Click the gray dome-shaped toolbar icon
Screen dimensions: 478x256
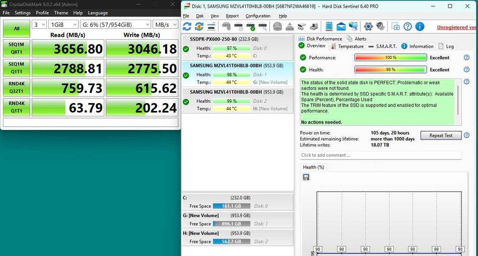tap(277, 27)
